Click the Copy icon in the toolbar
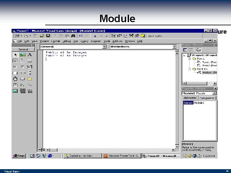The height and width of the screenshot is (173, 231). coord(61,36)
